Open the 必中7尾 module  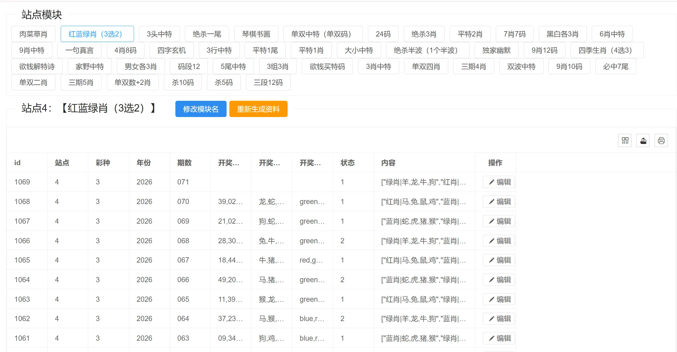[615, 66]
